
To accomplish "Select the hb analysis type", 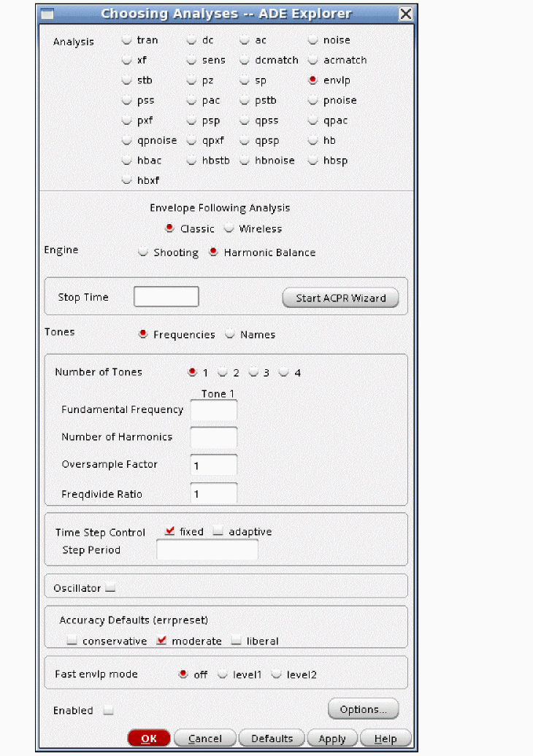I will coord(313,140).
